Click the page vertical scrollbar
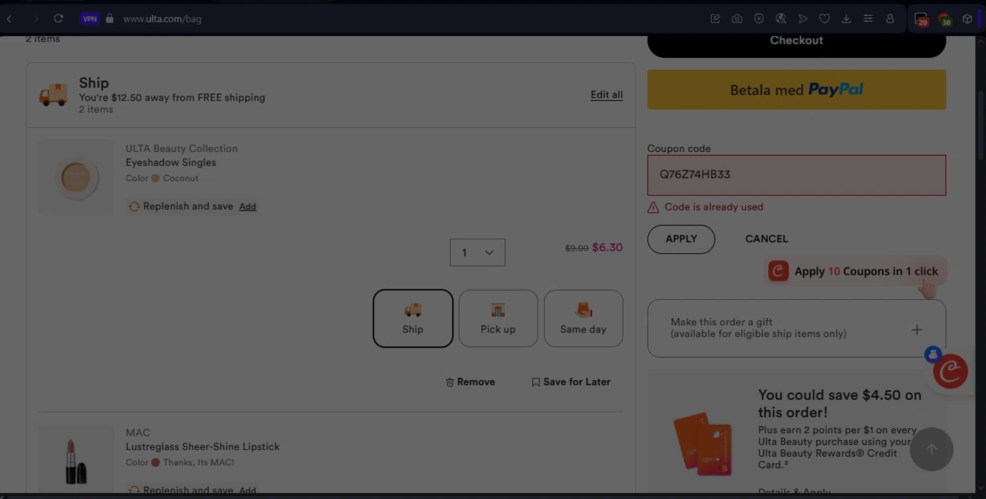This screenshot has width=986, height=499. (980, 125)
